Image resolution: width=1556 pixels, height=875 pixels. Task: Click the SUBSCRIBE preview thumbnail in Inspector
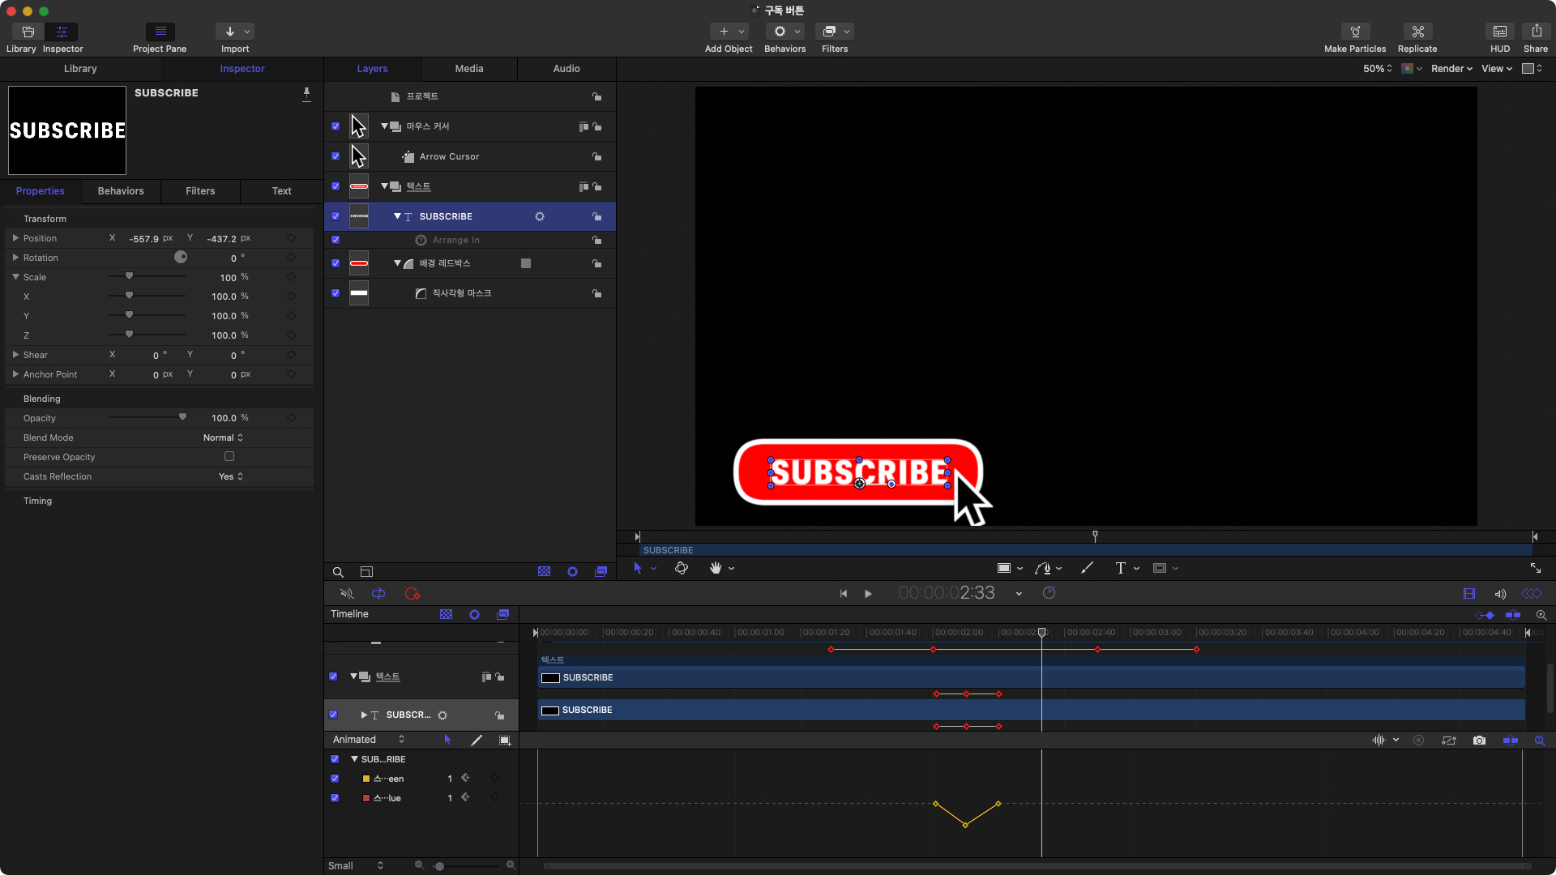coord(67,130)
